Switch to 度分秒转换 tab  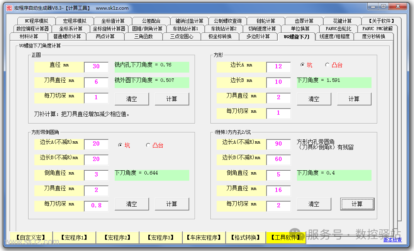point(373,36)
